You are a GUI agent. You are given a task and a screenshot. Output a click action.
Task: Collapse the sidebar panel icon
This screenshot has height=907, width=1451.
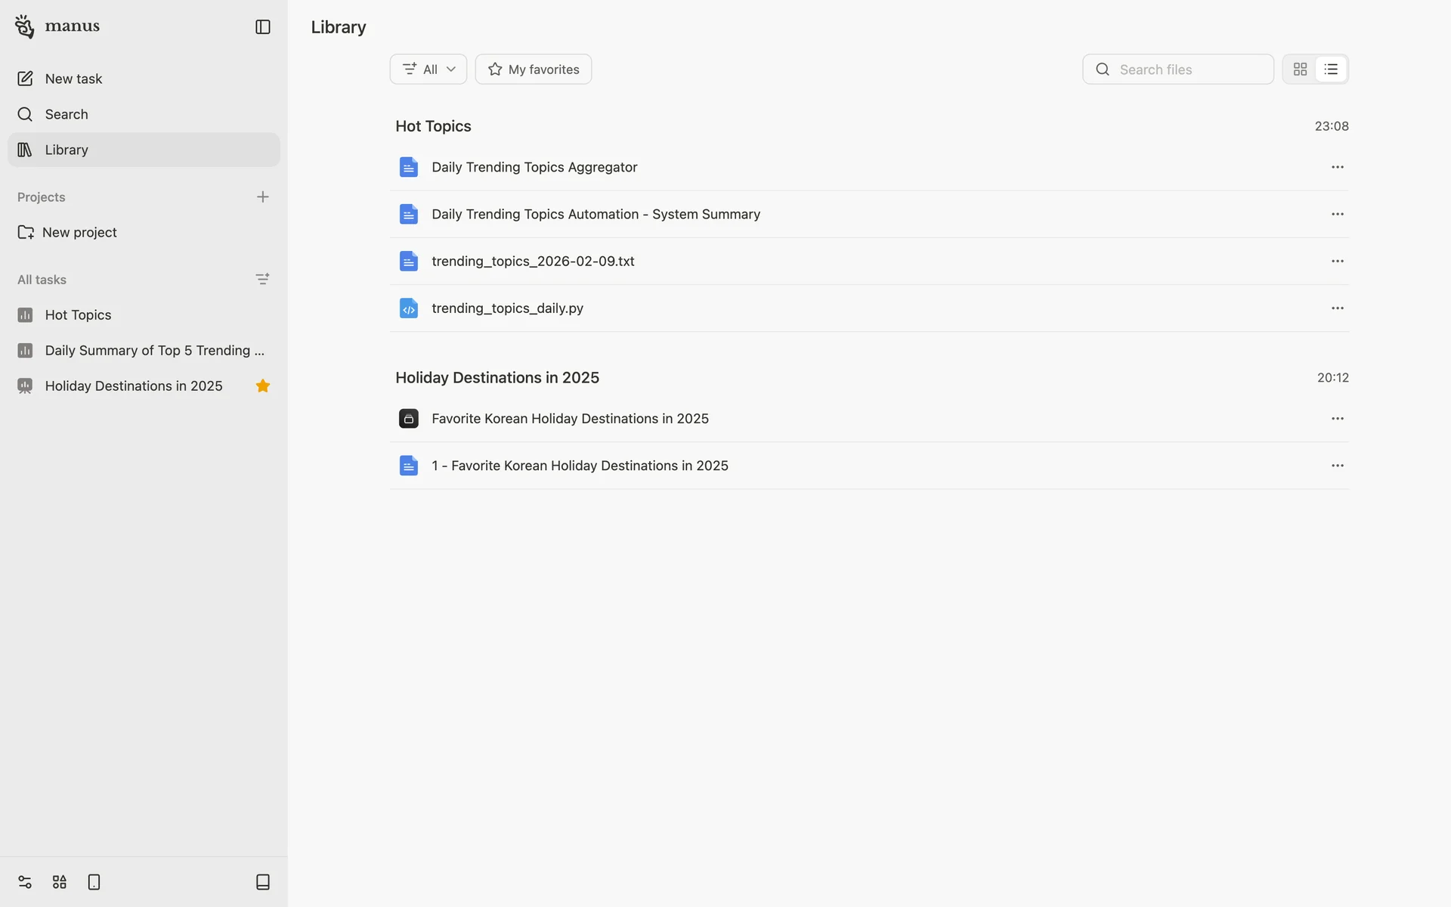pos(262,27)
